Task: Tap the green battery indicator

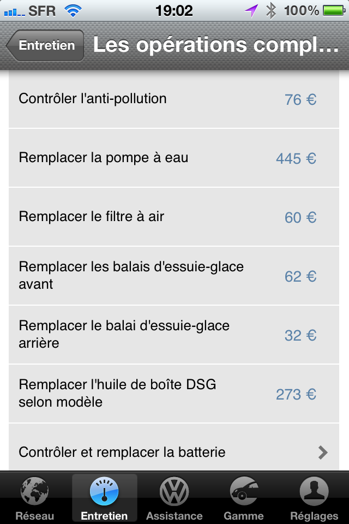Action: pos(334,11)
